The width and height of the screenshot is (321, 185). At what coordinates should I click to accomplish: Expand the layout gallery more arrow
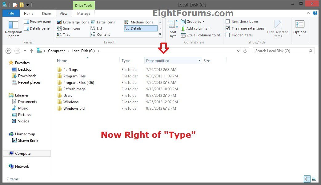click(x=160, y=35)
